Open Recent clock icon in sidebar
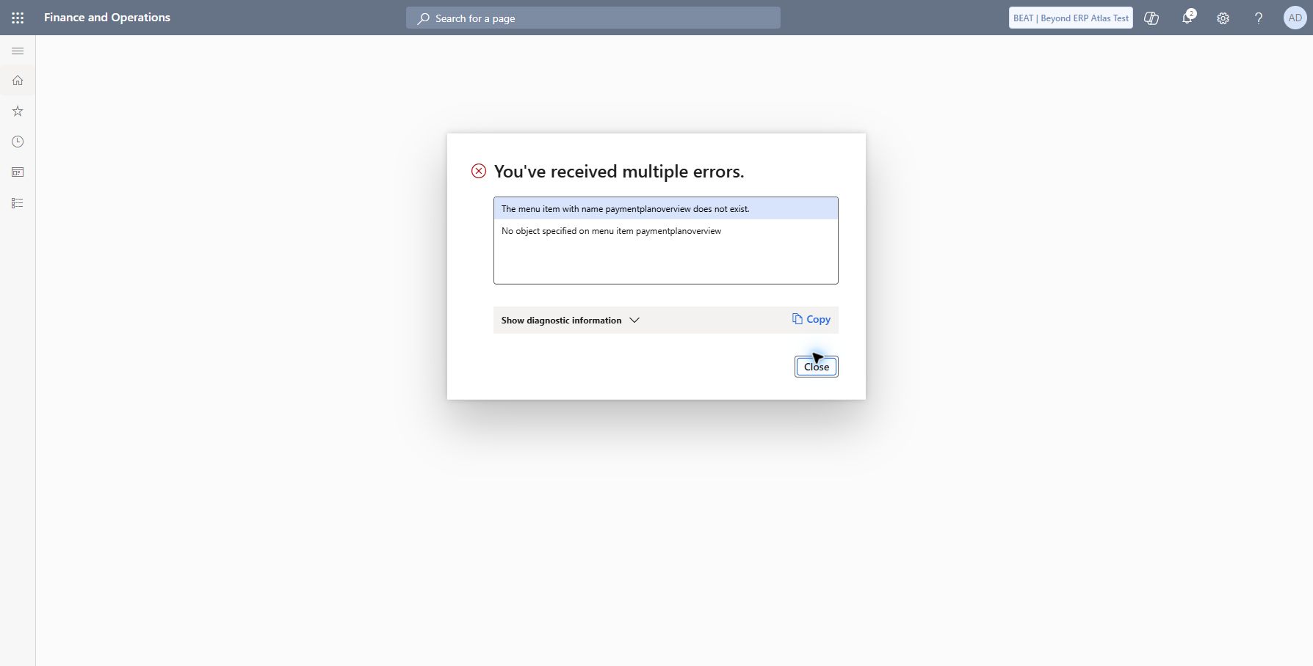The width and height of the screenshot is (1313, 666). tap(18, 142)
